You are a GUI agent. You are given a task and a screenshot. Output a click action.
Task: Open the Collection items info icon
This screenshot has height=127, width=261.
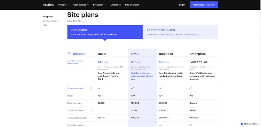[x=91, y=110]
